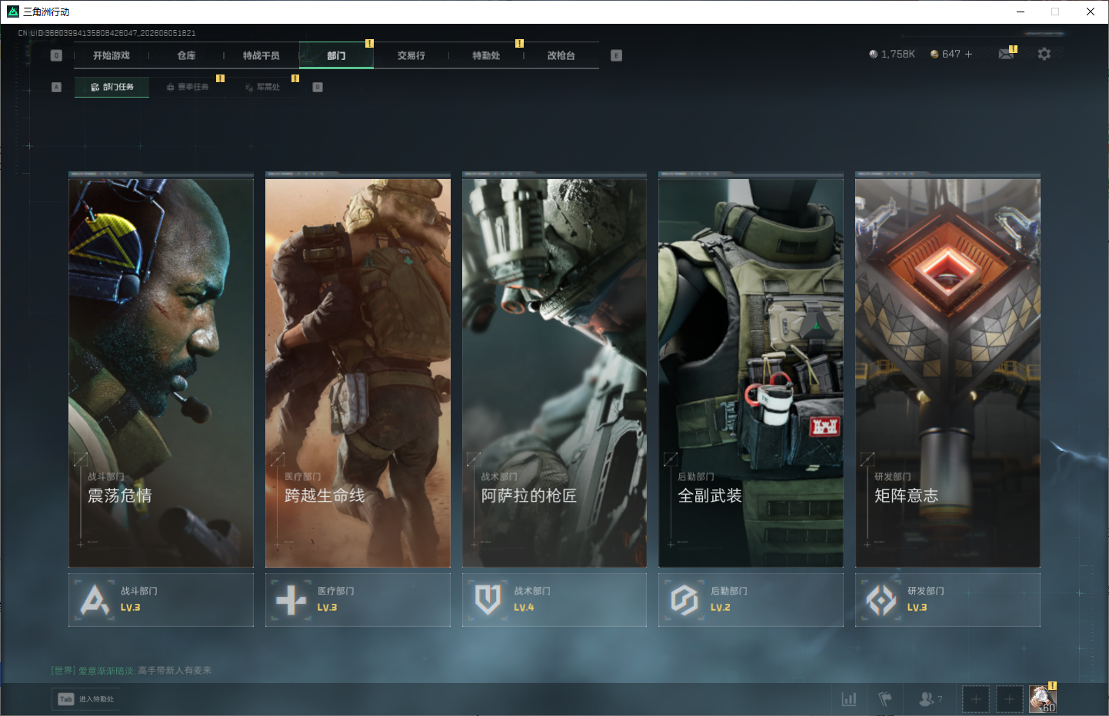Open the 改枪台 tab
The image size is (1109, 716).
561,55
